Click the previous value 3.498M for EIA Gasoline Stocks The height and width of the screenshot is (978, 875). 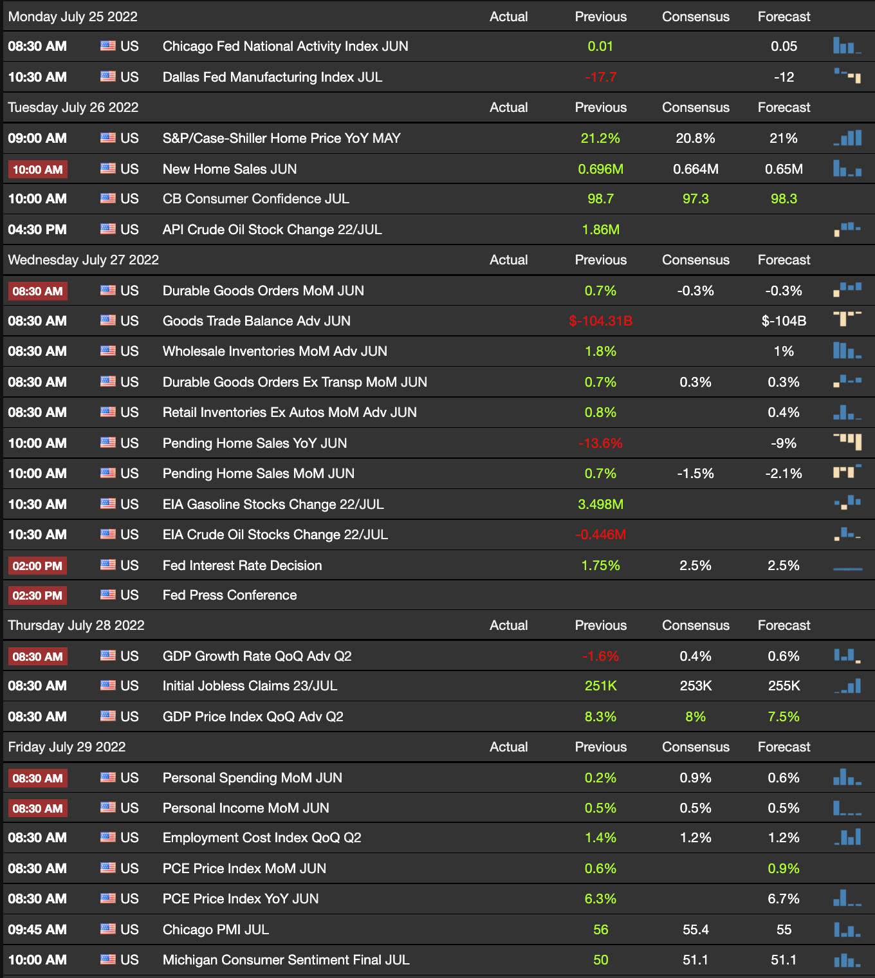click(600, 504)
